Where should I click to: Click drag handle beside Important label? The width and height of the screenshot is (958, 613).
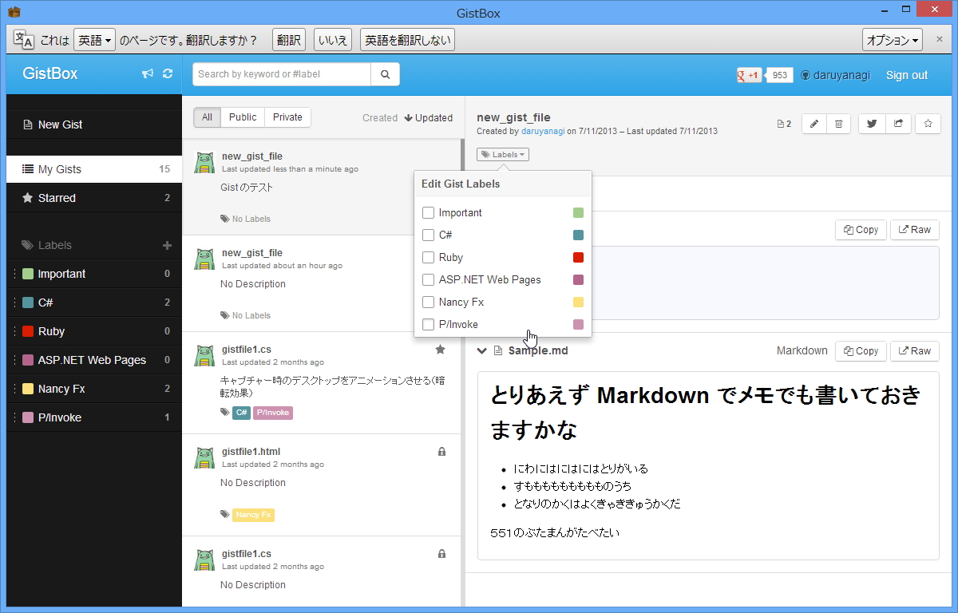14,274
